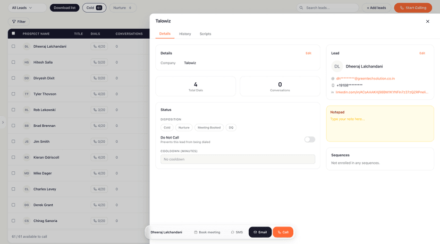Viewport: 440px width, 244px height.
Task: Click the orange Call button
Action: [x=283, y=232]
